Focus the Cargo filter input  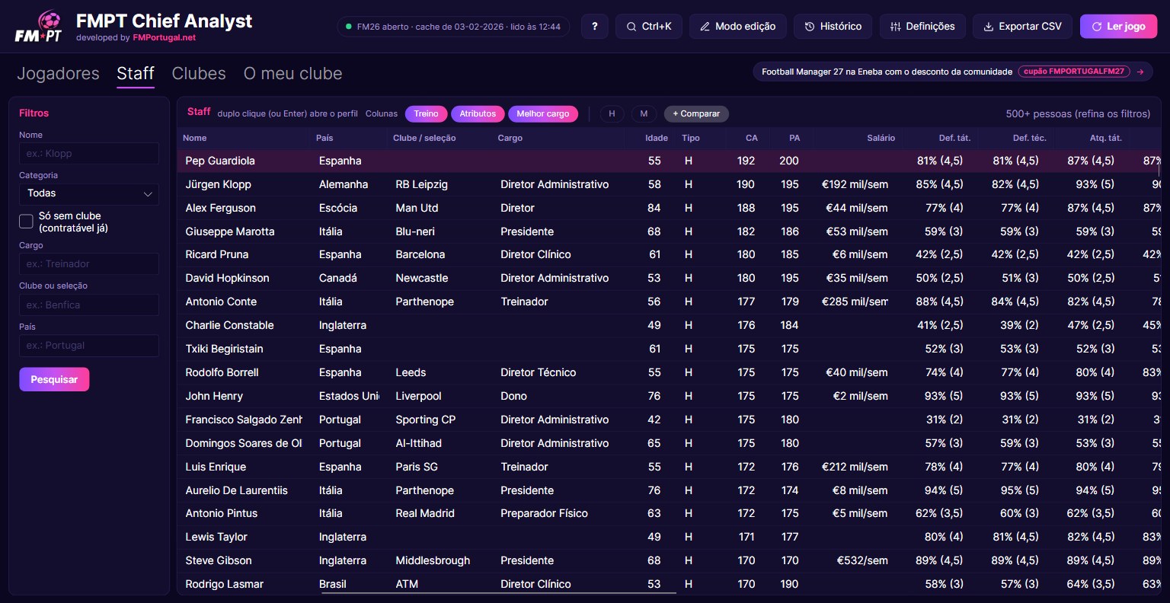coord(89,263)
